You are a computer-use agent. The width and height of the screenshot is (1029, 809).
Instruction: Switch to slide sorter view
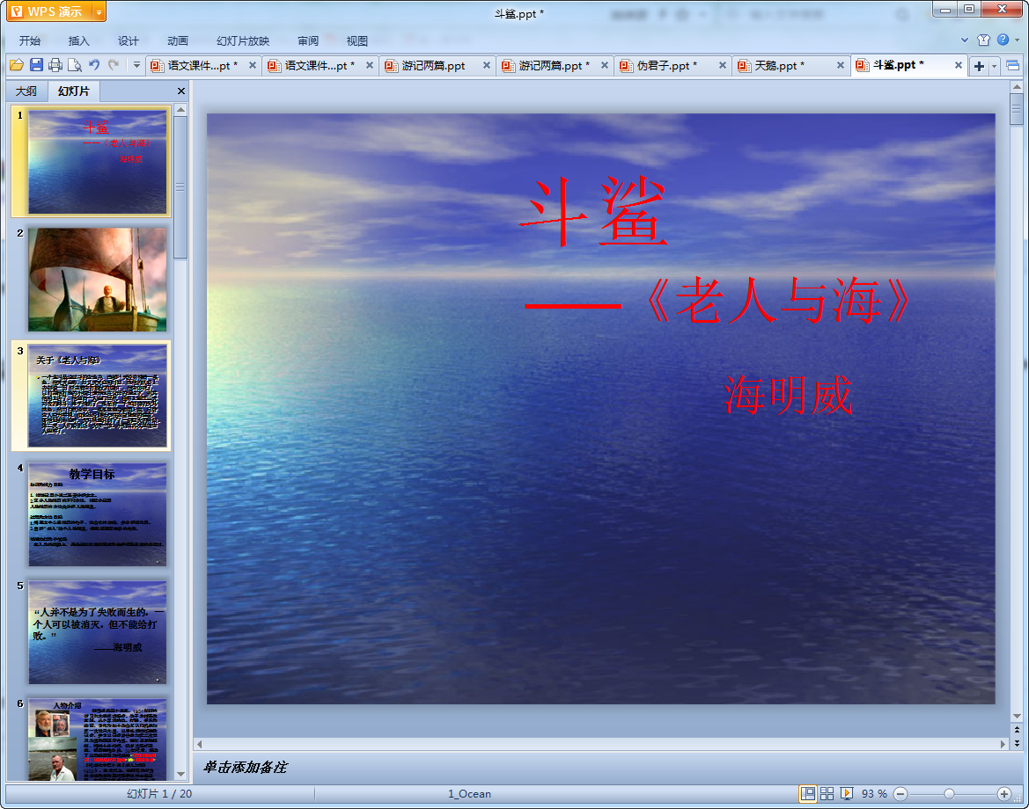(x=827, y=793)
